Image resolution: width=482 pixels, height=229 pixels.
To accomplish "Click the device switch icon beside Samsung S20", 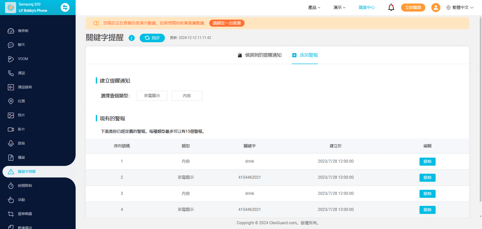I will pyautogui.click(x=65, y=8).
